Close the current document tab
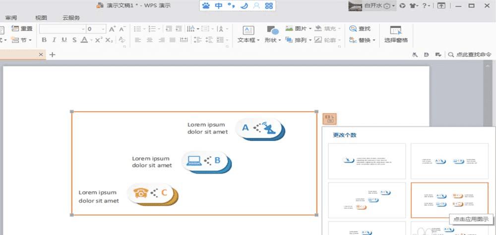Viewport: 496px width, 235px height. [x=41, y=55]
